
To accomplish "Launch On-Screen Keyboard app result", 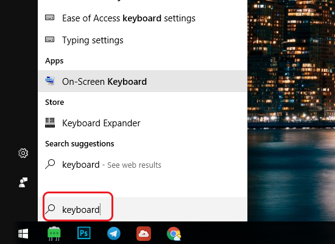I will pos(143,81).
